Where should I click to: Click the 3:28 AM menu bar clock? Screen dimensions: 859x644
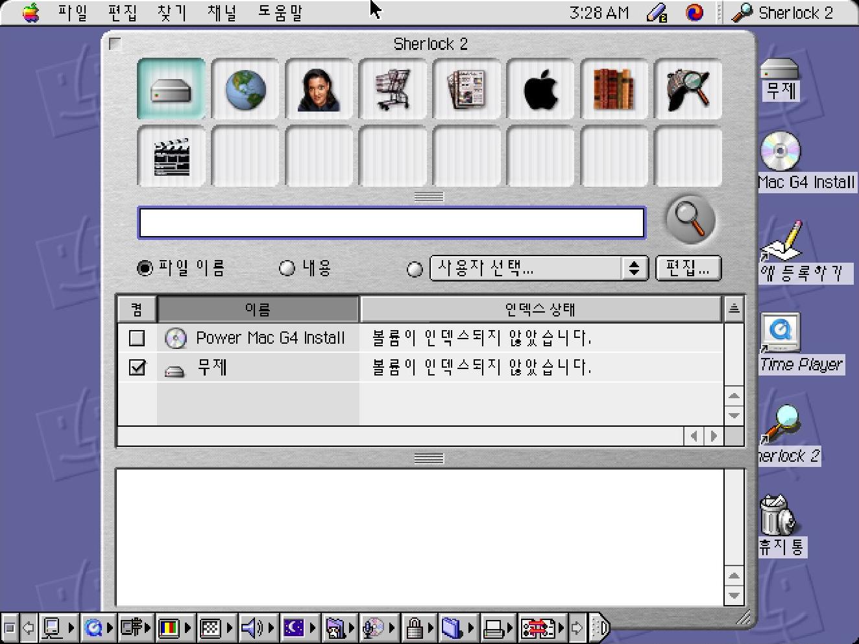[x=598, y=12]
